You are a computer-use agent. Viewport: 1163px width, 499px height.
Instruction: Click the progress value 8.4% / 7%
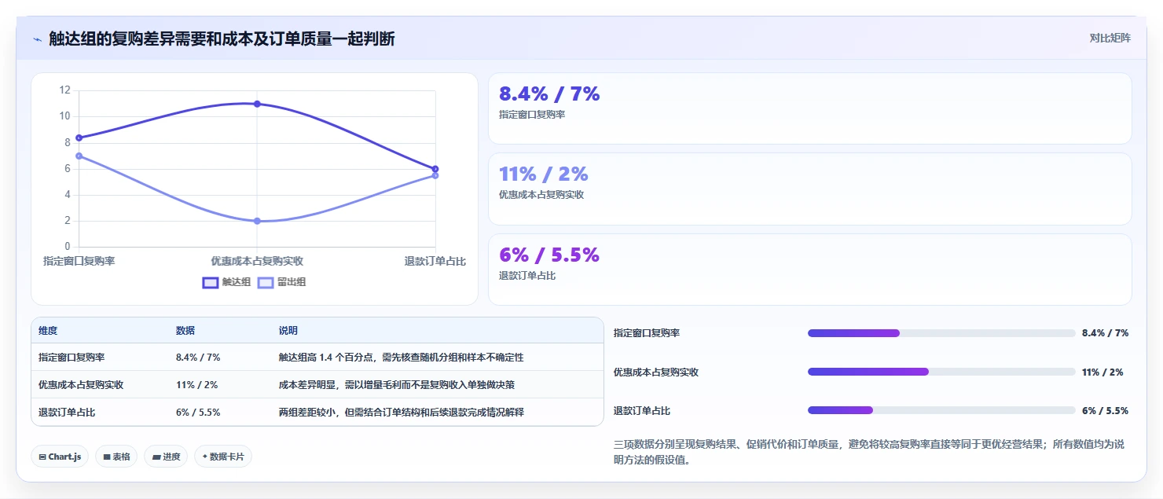point(1105,333)
